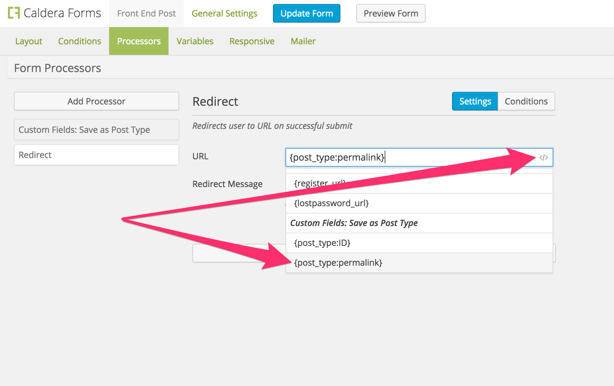Open the magic tags picker in URL field
614x386 pixels.
(x=544, y=157)
